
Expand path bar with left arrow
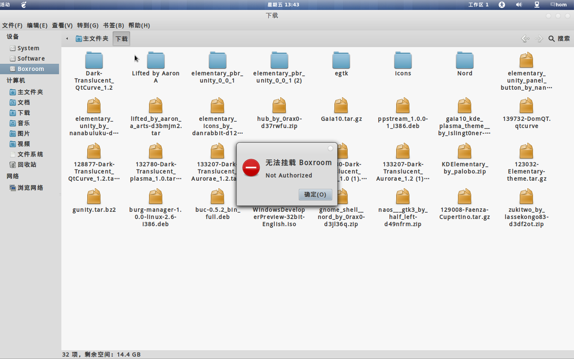point(67,39)
